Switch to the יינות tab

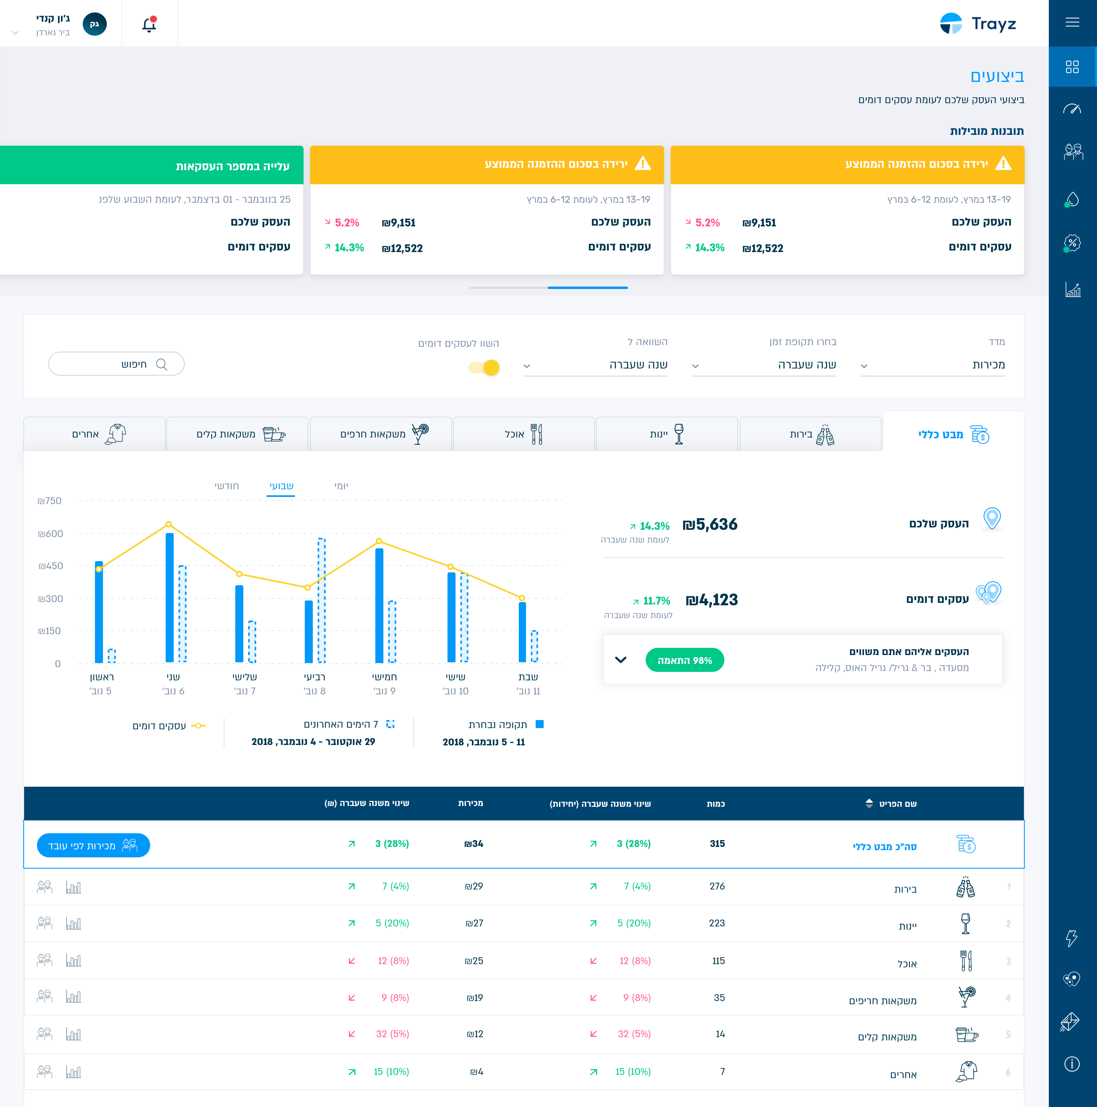tap(667, 434)
